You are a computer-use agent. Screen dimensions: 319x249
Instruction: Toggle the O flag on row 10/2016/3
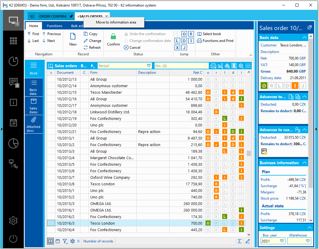pos(208,223)
